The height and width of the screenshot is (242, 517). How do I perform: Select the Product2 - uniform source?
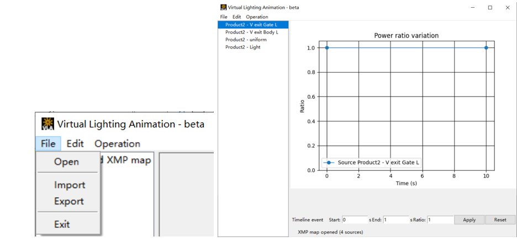pyautogui.click(x=253, y=40)
